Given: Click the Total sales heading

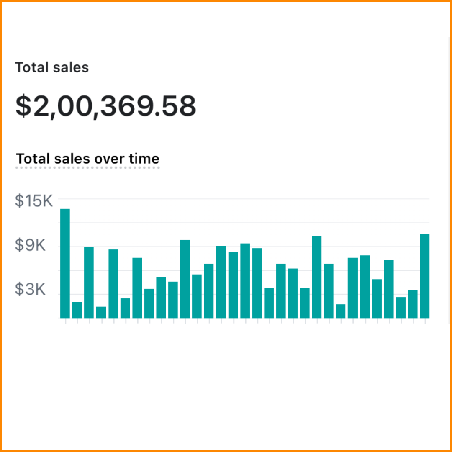Looking at the screenshot, I should pos(52,67).
